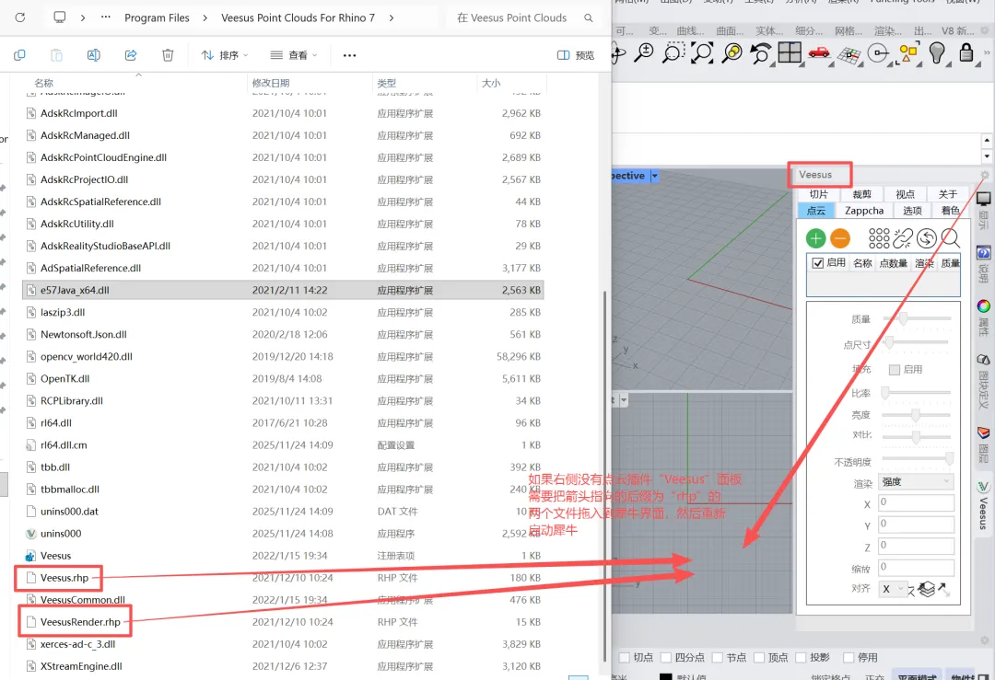The image size is (995, 680).
Task: Click the Explorer copy icon
Action: pyautogui.click(x=19, y=55)
